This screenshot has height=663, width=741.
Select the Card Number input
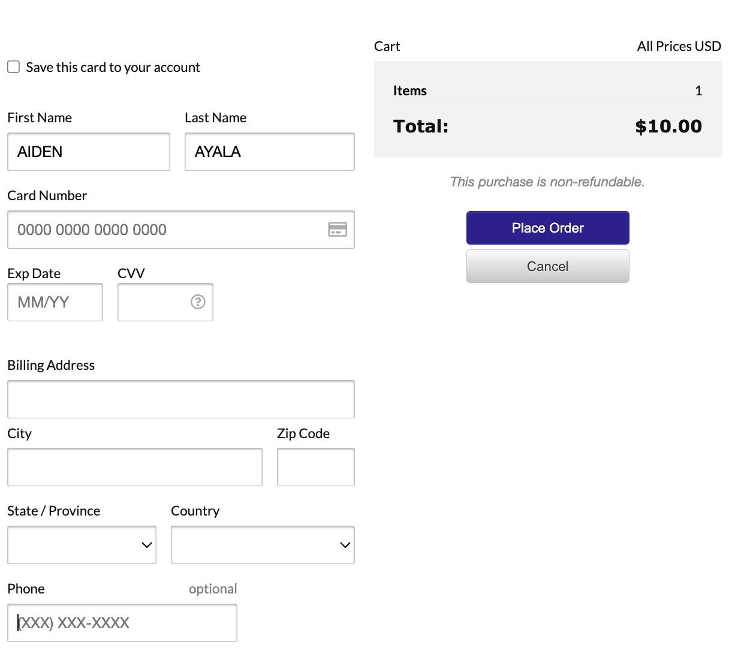168,230
